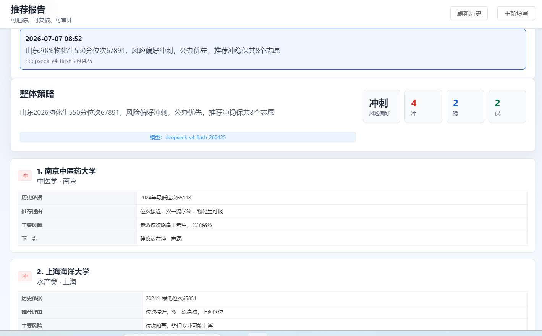
Task: Click 推荐理由 label in 南京中医药大学 card
Action: click(x=32, y=211)
